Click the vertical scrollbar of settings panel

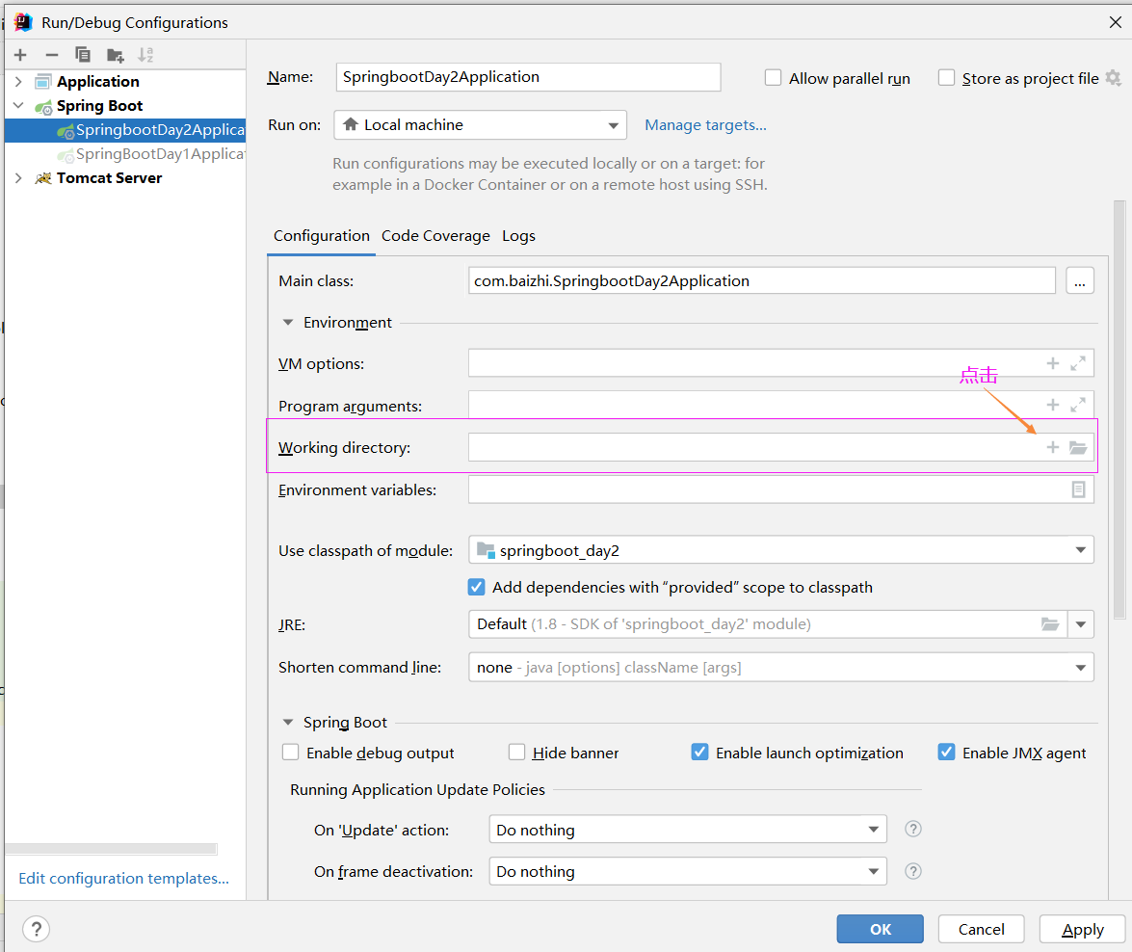coord(1119,410)
